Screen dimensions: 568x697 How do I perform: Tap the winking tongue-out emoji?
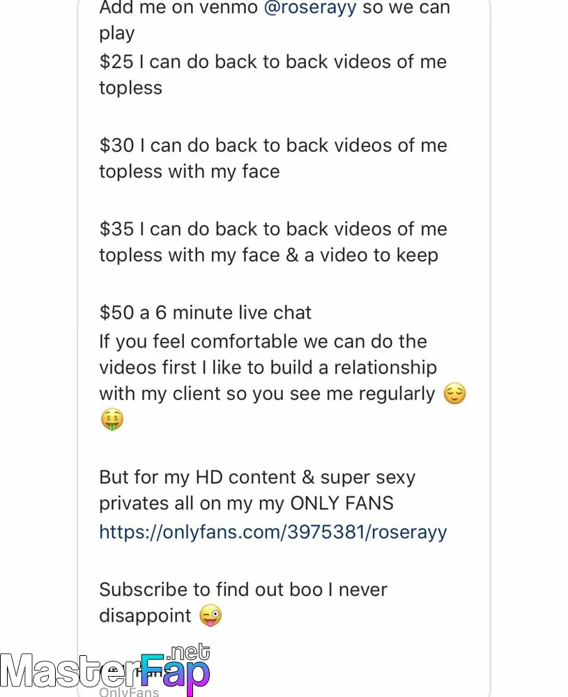click(x=210, y=615)
